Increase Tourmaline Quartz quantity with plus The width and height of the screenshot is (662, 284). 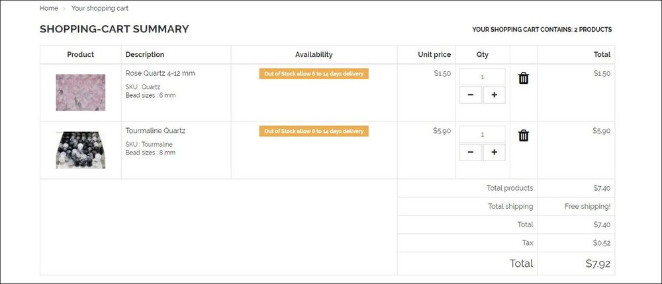(x=494, y=153)
